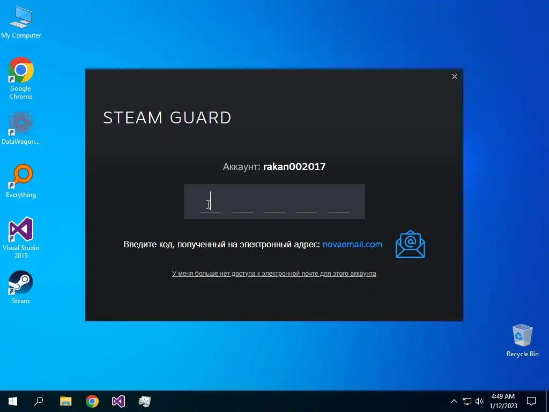Open taskbar search magnifier
549x412 pixels.
(x=39, y=401)
